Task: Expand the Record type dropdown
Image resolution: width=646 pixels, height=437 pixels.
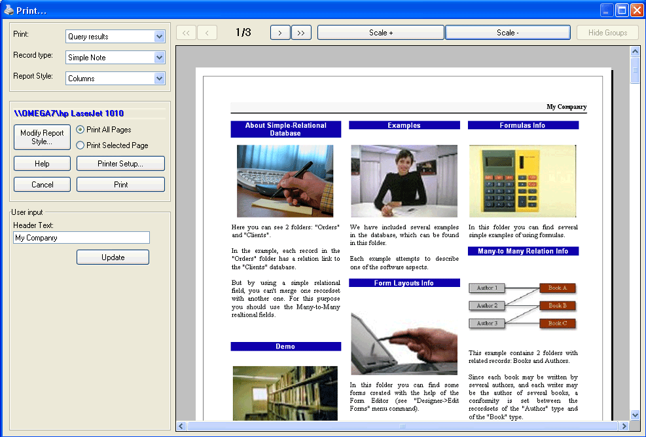Action: point(159,58)
